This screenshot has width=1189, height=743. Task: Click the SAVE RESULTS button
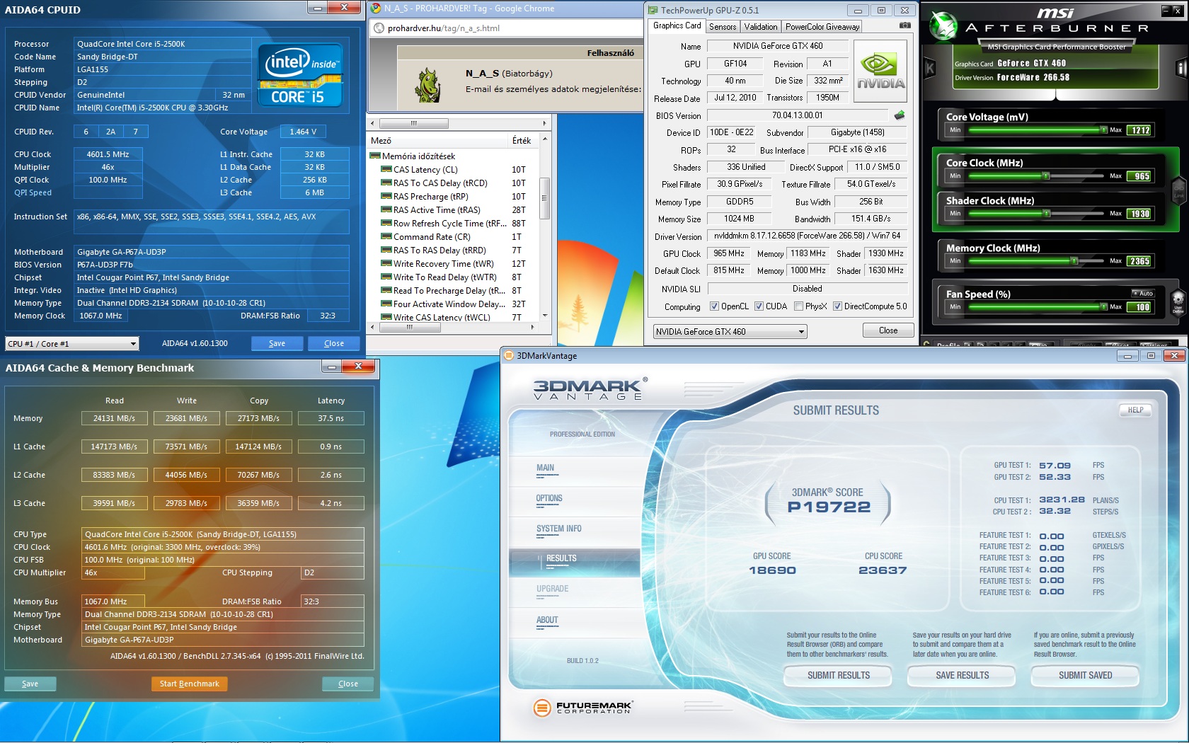(962, 676)
